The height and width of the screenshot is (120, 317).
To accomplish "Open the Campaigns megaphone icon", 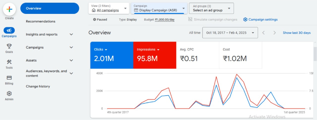I will tap(9, 30).
